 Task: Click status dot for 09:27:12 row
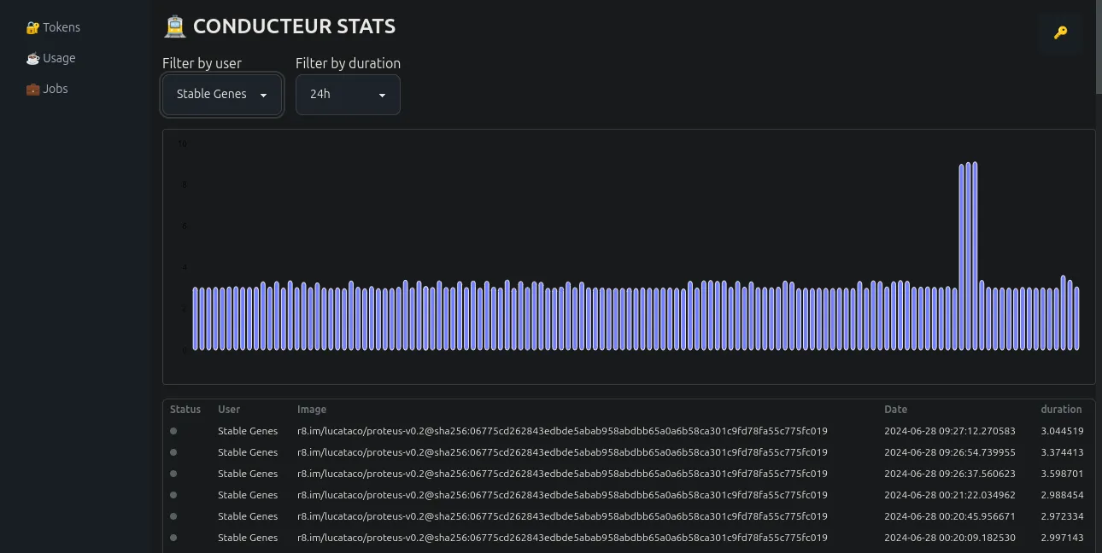click(173, 431)
